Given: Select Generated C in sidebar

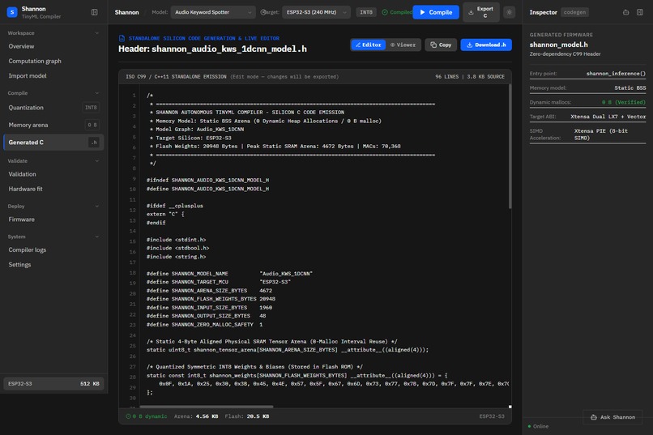Looking at the screenshot, I should 53,143.
